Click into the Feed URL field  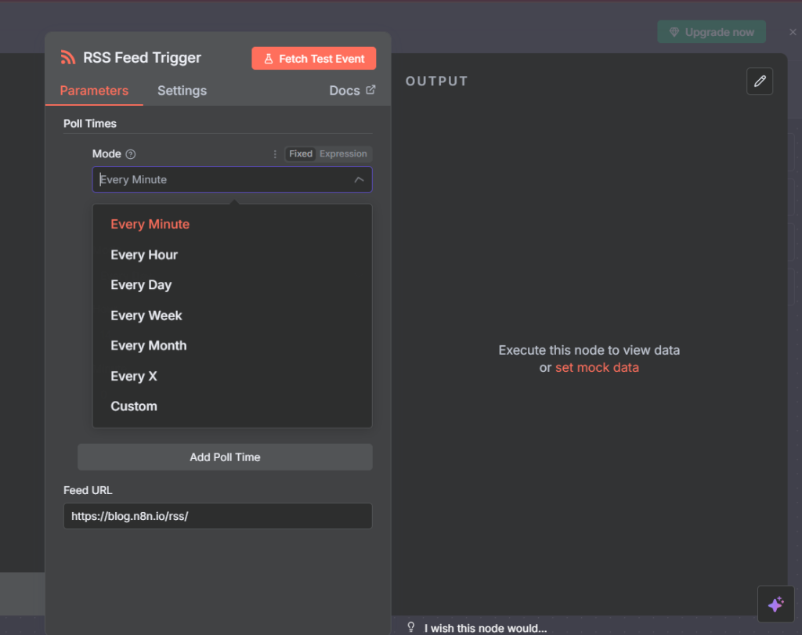[x=217, y=517]
